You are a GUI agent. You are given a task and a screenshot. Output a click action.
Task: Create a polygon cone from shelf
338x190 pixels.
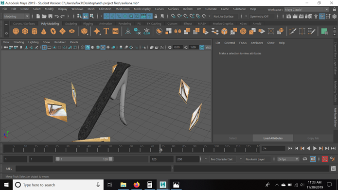[44, 31]
